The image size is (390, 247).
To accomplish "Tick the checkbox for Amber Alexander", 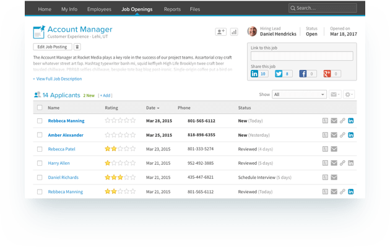I will (x=40, y=135).
